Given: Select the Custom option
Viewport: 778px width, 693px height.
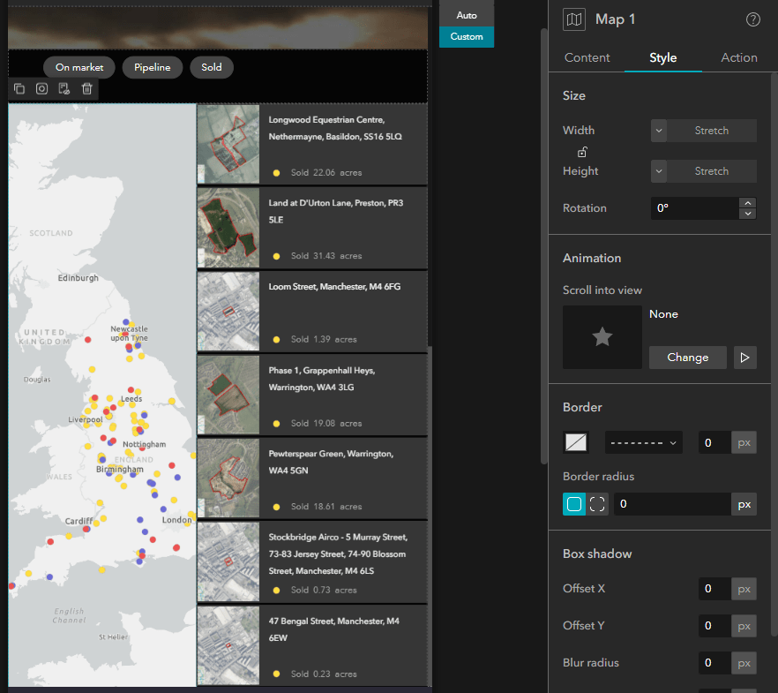Looking at the screenshot, I should pos(467,37).
